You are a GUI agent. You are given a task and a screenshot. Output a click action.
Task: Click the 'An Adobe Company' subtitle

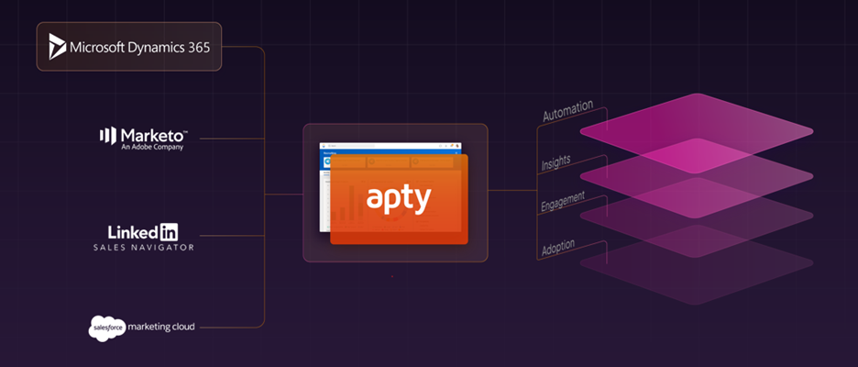pos(152,147)
